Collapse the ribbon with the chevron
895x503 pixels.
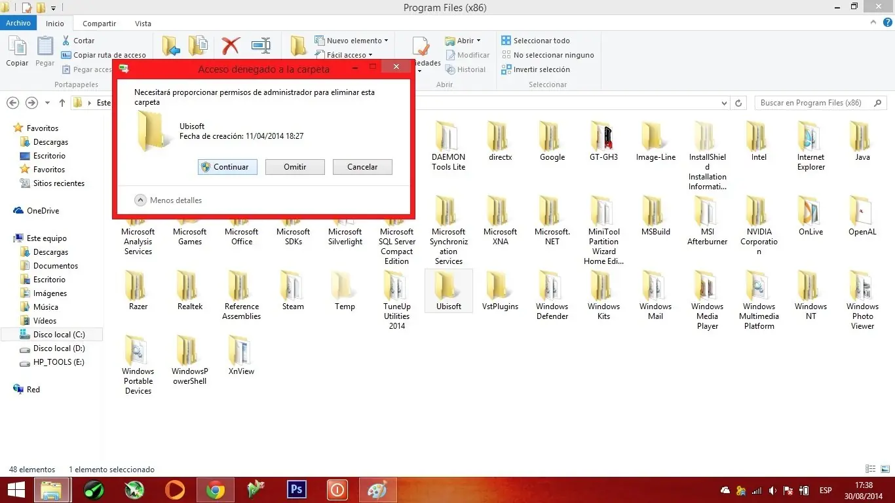pyautogui.click(x=873, y=23)
